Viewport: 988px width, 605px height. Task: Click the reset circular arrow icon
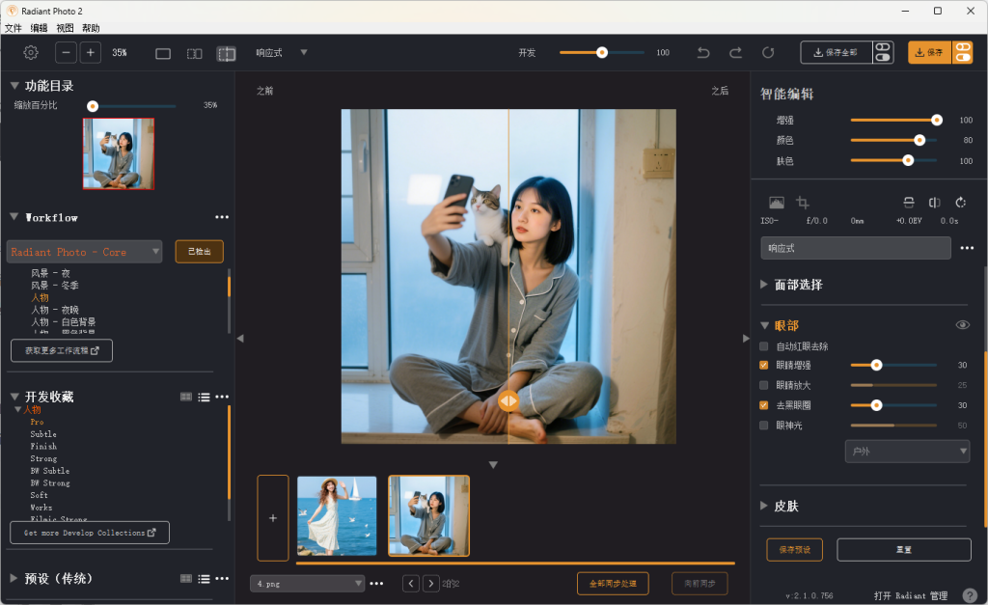coord(768,53)
